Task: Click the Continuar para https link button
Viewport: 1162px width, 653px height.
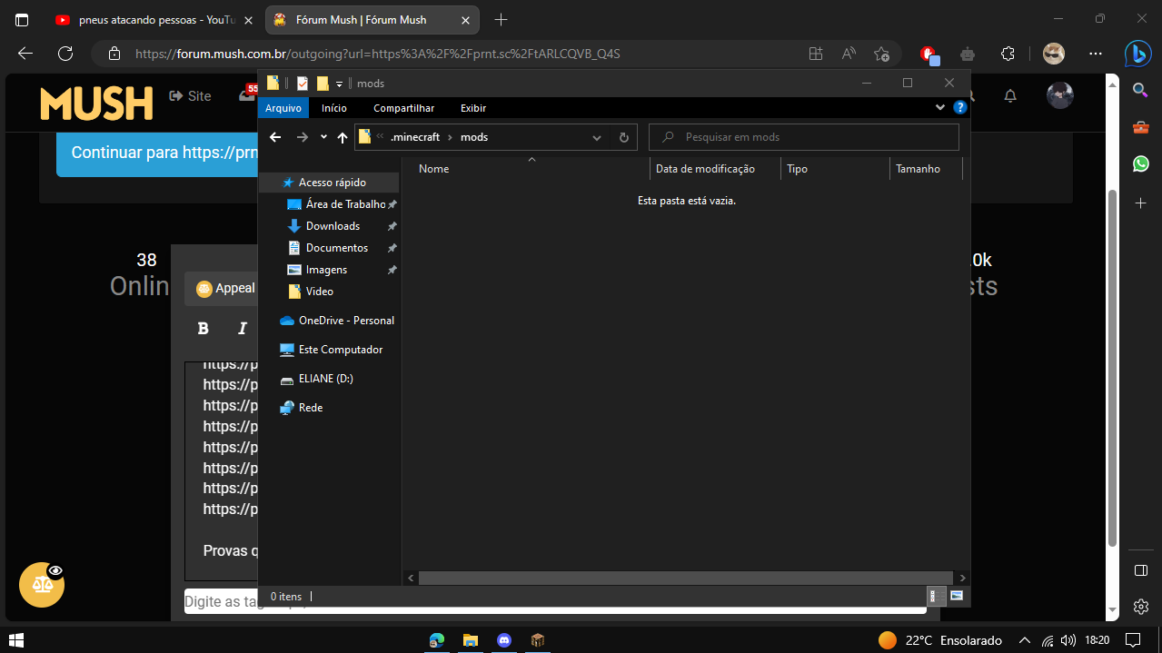Action: click(x=159, y=153)
